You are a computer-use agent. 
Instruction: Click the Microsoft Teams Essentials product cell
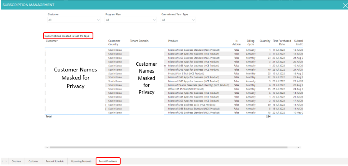pyautogui.click(x=199, y=85)
